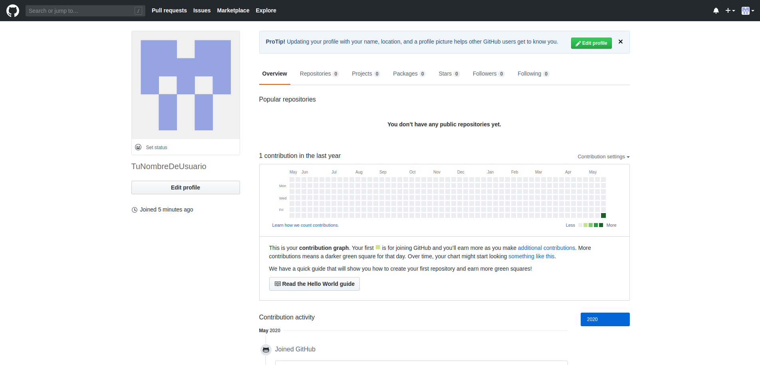Click Repositories count badge 0
The height and width of the screenshot is (365, 760).
click(336, 74)
